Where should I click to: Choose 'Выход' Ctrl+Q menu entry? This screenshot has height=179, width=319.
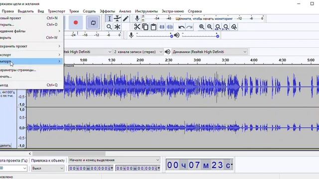click(31, 85)
